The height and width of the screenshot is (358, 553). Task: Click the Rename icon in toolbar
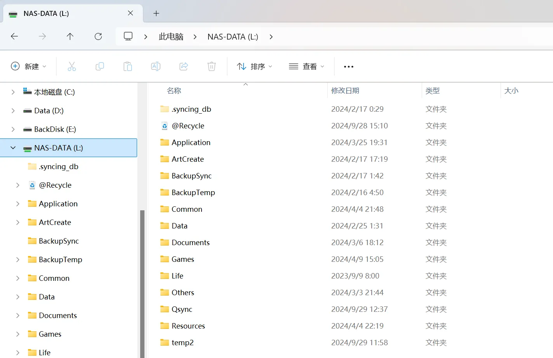click(x=156, y=67)
